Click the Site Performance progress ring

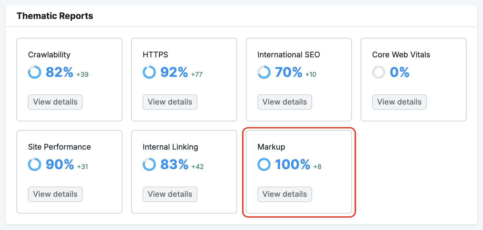click(x=35, y=164)
